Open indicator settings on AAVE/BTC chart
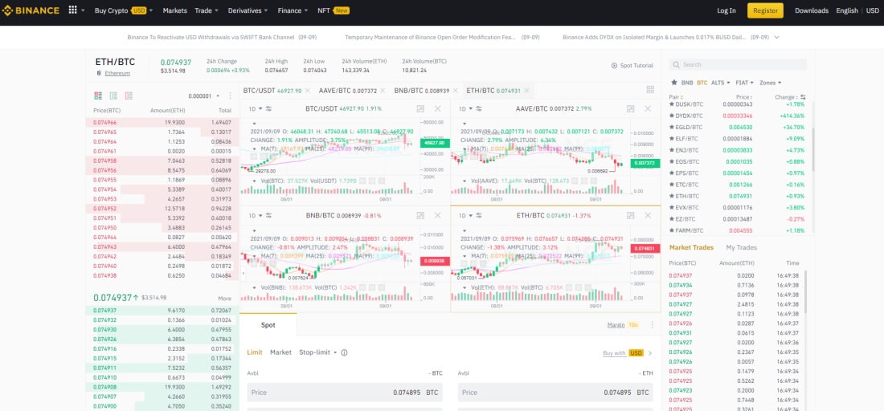The image size is (884, 411). 479,108
